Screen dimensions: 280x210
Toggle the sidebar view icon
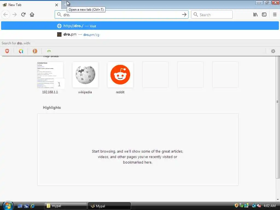(x=264, y=15)
